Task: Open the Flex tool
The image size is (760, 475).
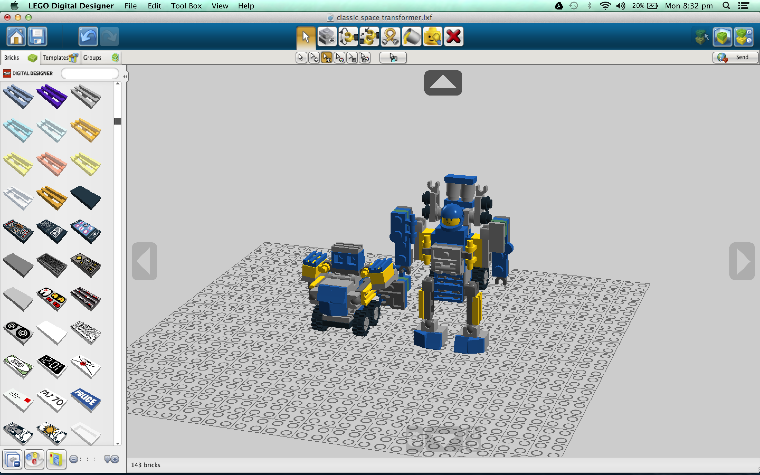Action: click(390, 36)
